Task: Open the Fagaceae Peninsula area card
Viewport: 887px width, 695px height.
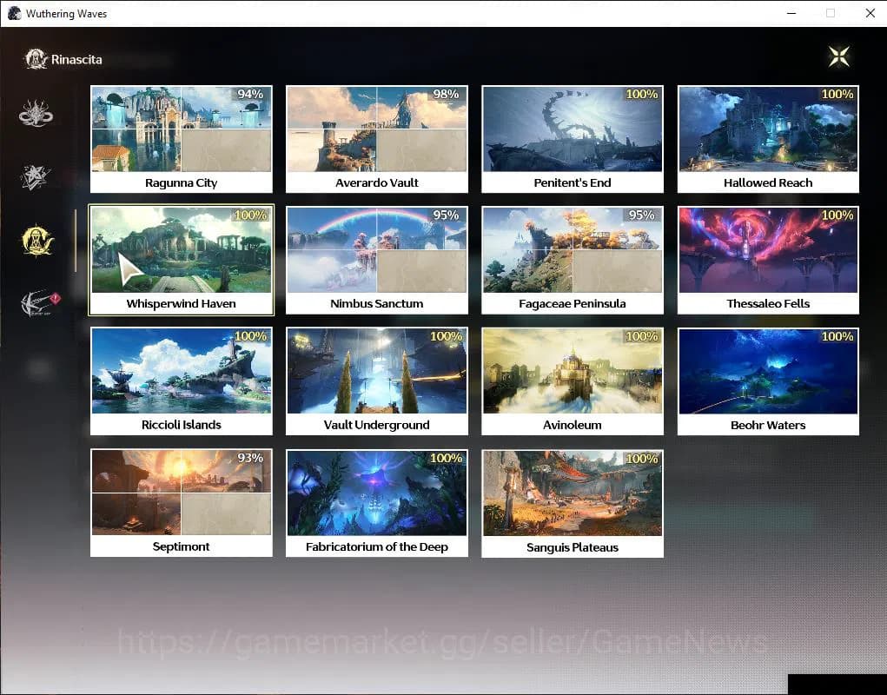Action: click(x=573, y=260)
